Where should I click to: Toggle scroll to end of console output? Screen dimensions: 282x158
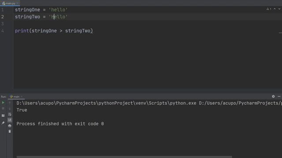[x=10, y=120]
